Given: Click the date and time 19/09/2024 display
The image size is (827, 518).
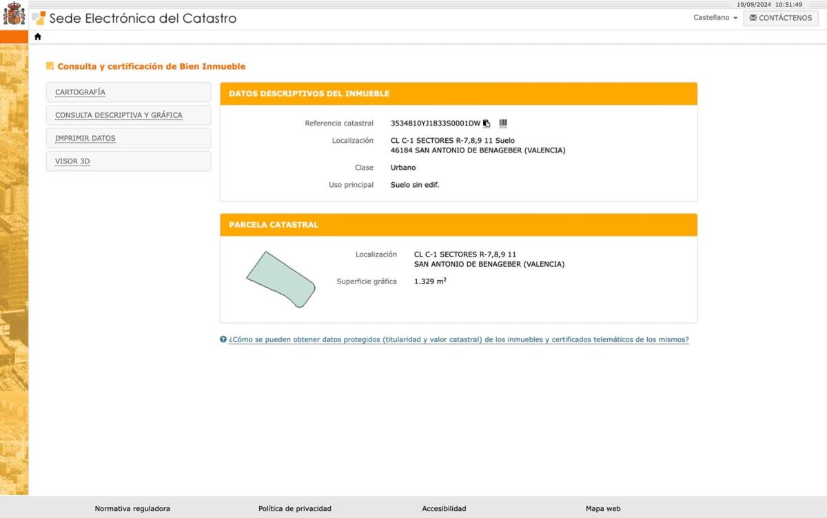Looking at the screenshot, I should pyautogui.click(x=769, y=4).
